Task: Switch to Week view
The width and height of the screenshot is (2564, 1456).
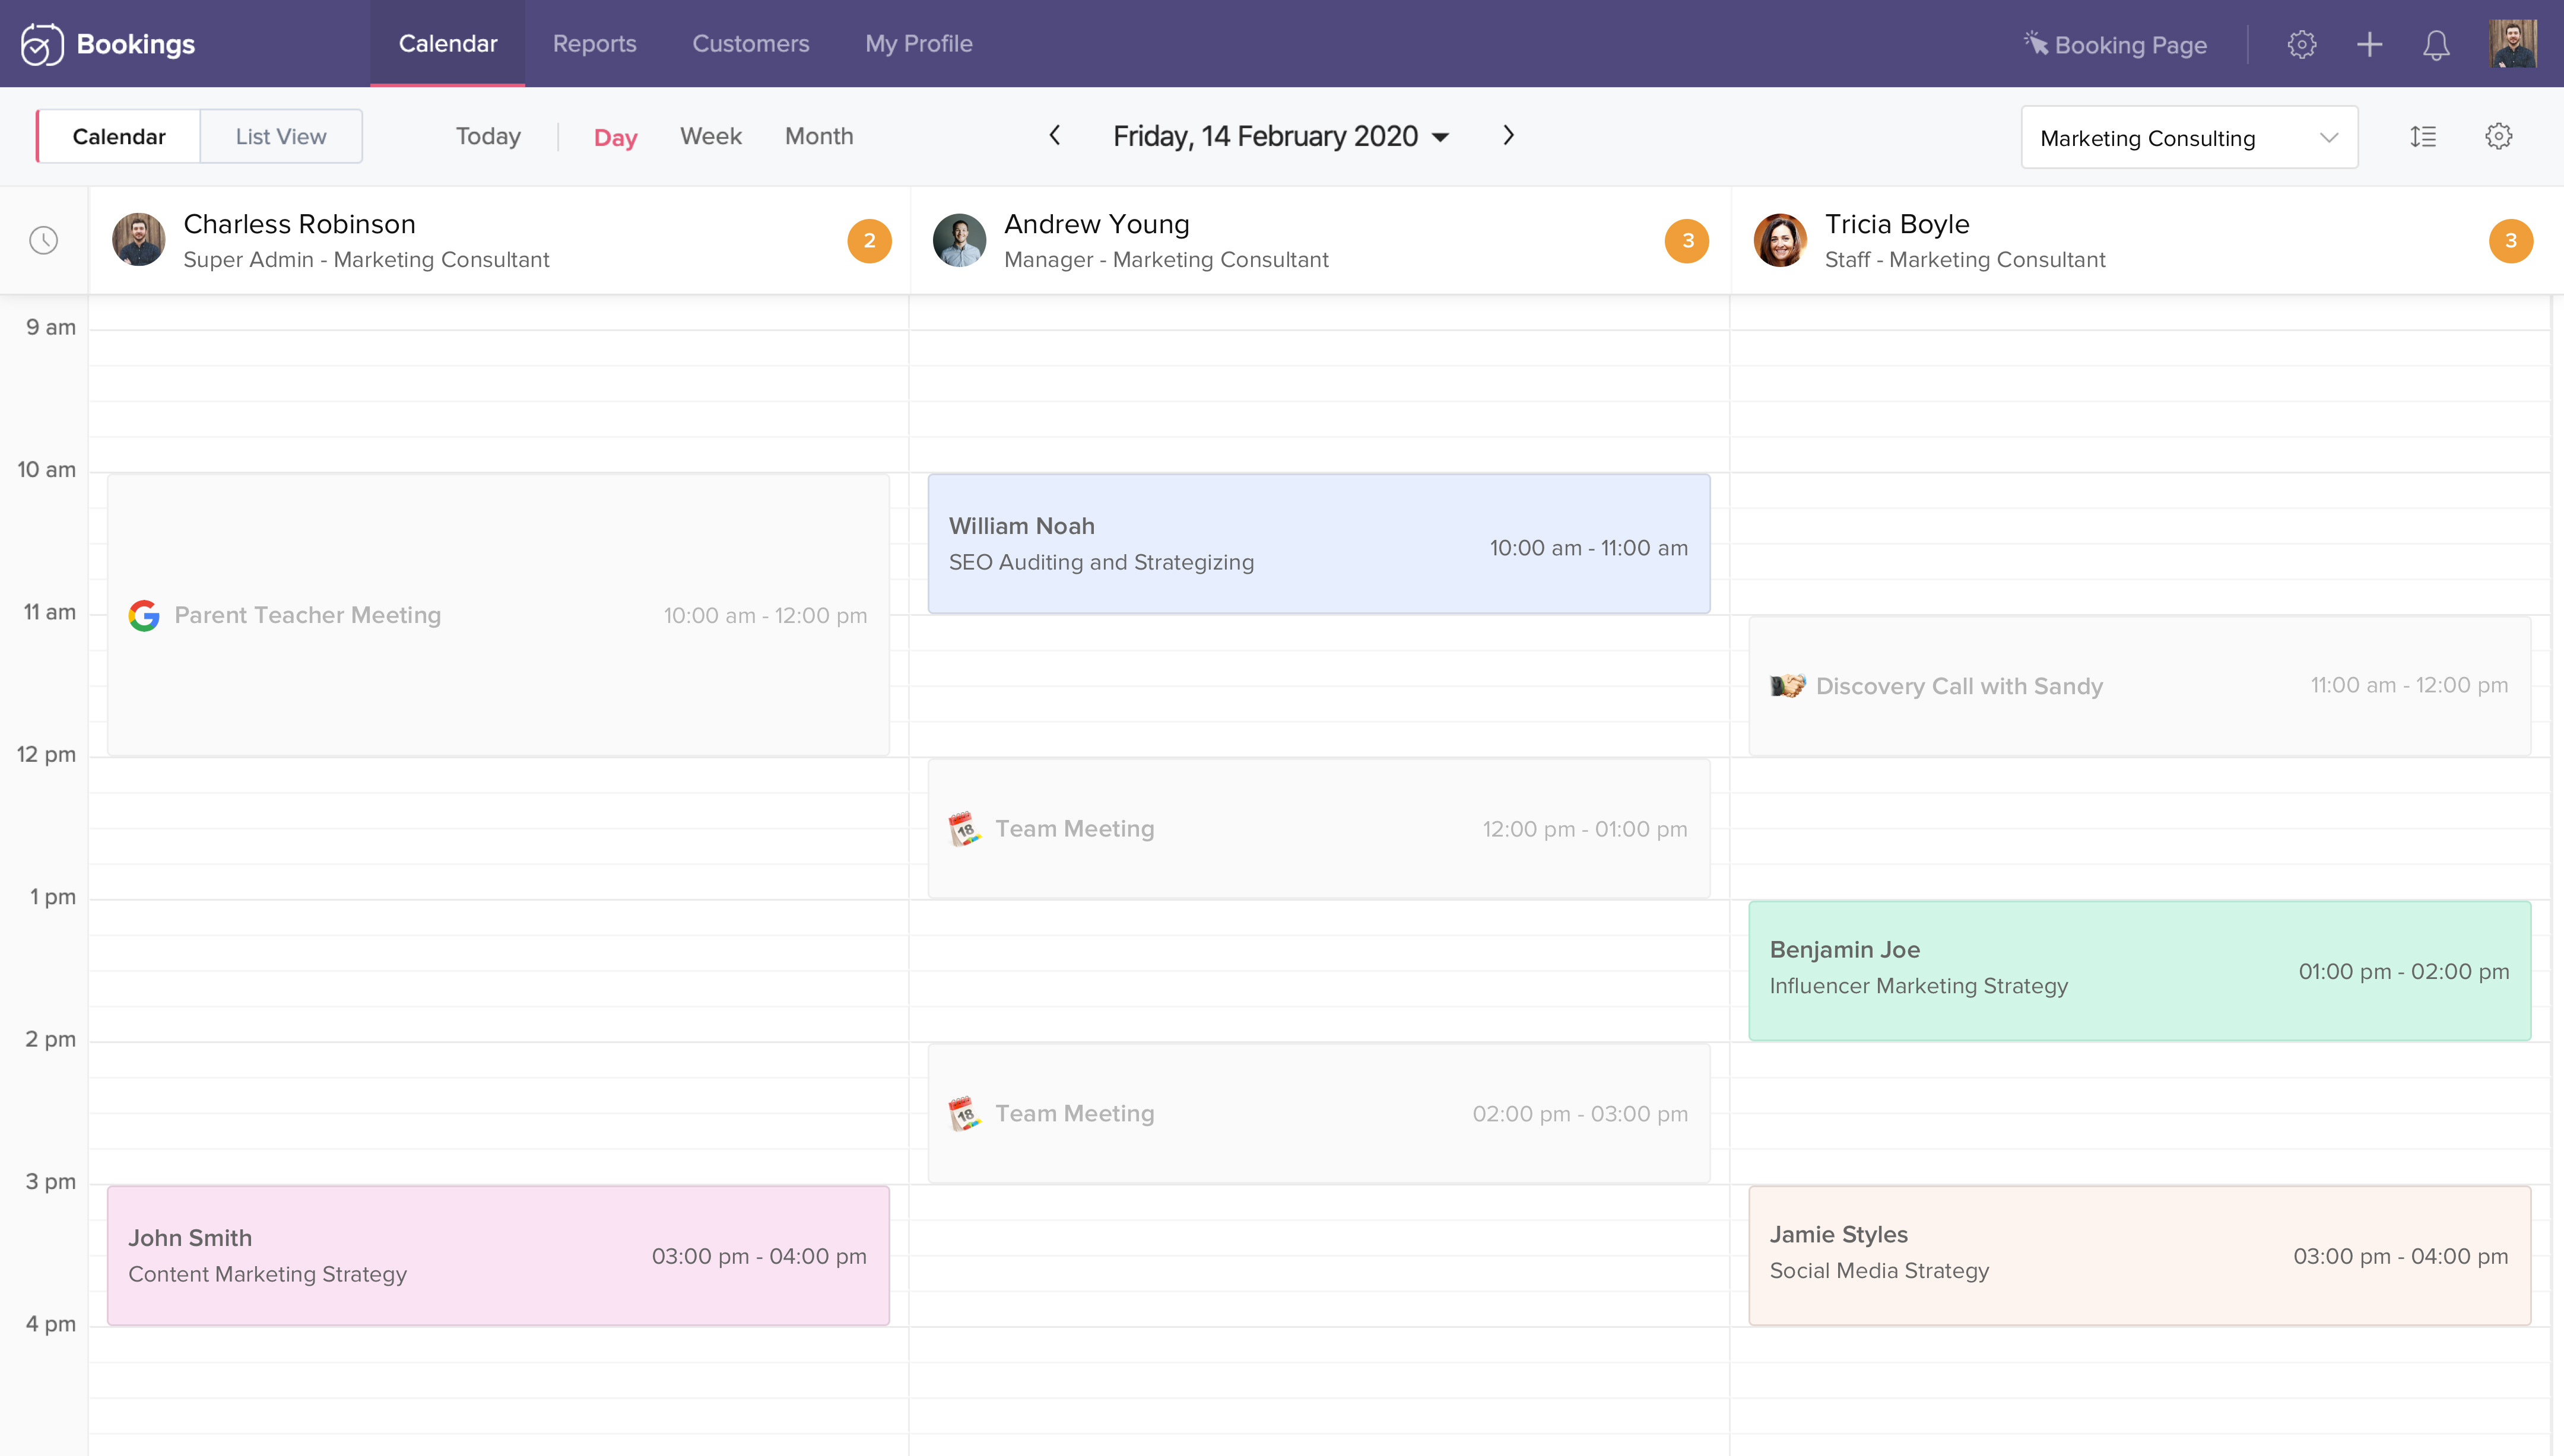Action: tap(710, 136)
